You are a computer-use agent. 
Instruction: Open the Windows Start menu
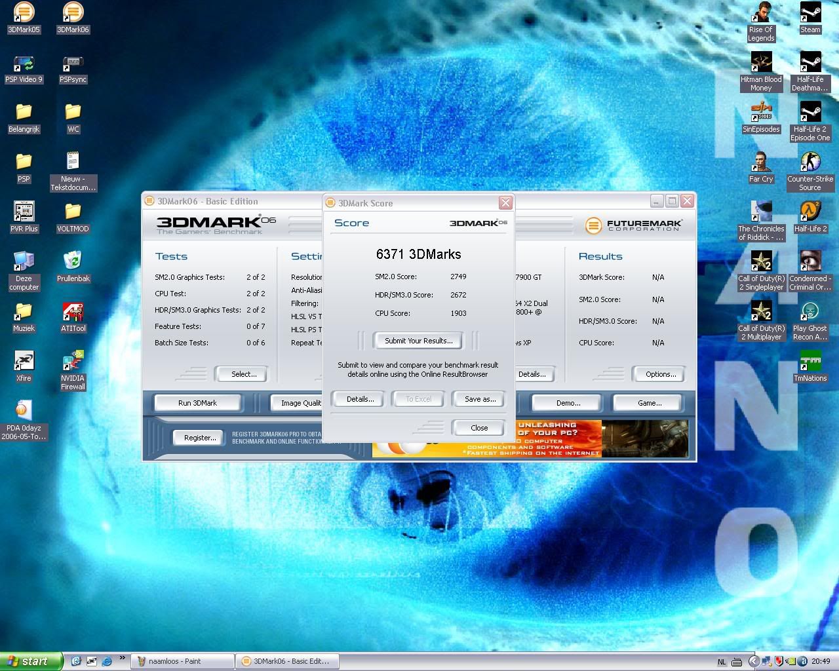click(x=31, y=661)
